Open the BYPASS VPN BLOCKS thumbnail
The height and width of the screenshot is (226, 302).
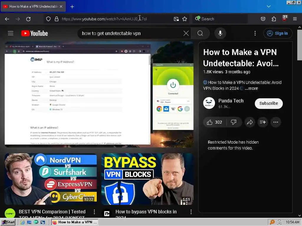pos(147,179)
